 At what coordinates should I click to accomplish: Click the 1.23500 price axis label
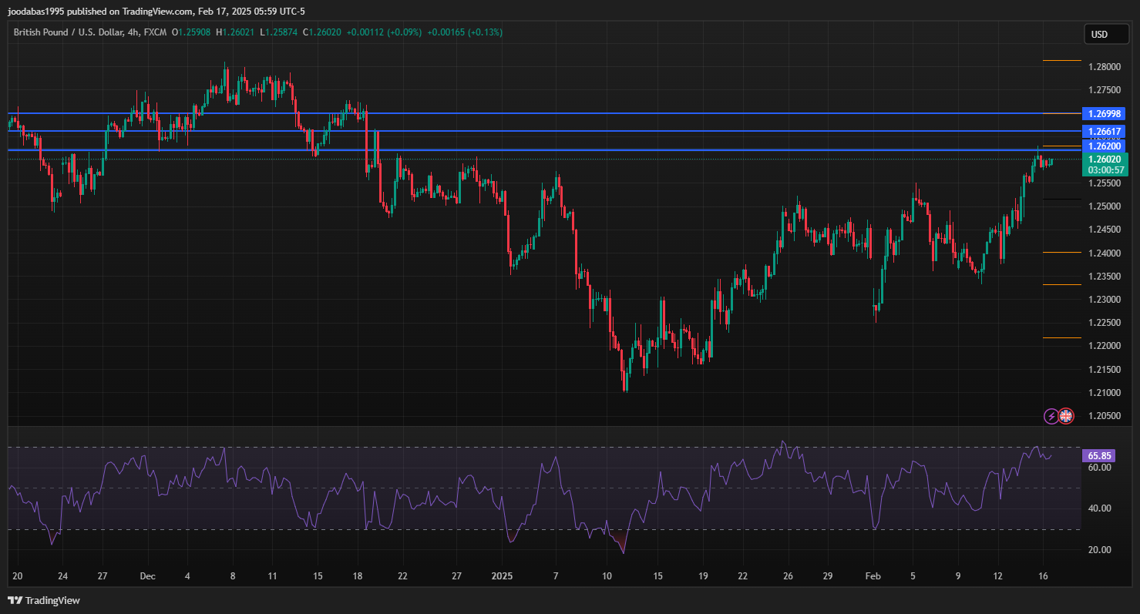point(1104,276)
